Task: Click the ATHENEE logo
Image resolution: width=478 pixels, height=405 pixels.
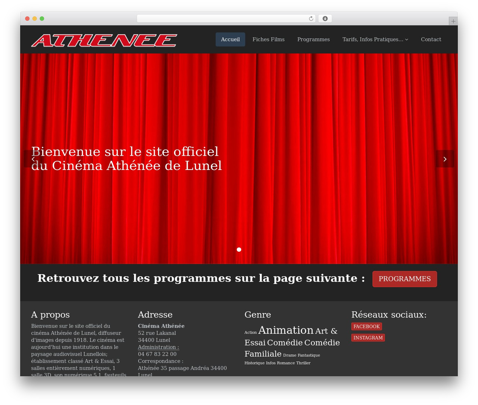Action: (104, 40)
